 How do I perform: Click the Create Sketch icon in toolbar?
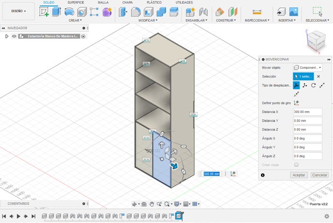click(44, 12)
